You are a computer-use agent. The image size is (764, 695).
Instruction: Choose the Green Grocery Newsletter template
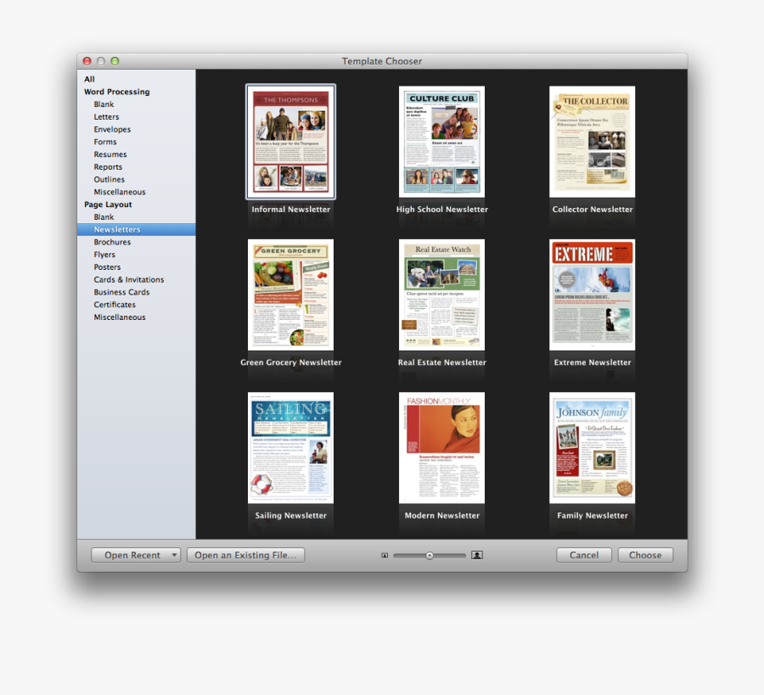pos(291,294)
